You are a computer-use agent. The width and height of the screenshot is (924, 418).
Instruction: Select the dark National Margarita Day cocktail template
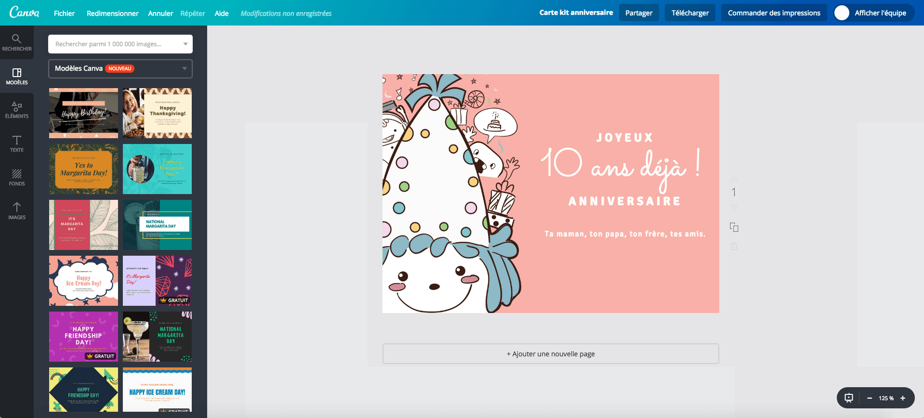(x=157, y=337)
